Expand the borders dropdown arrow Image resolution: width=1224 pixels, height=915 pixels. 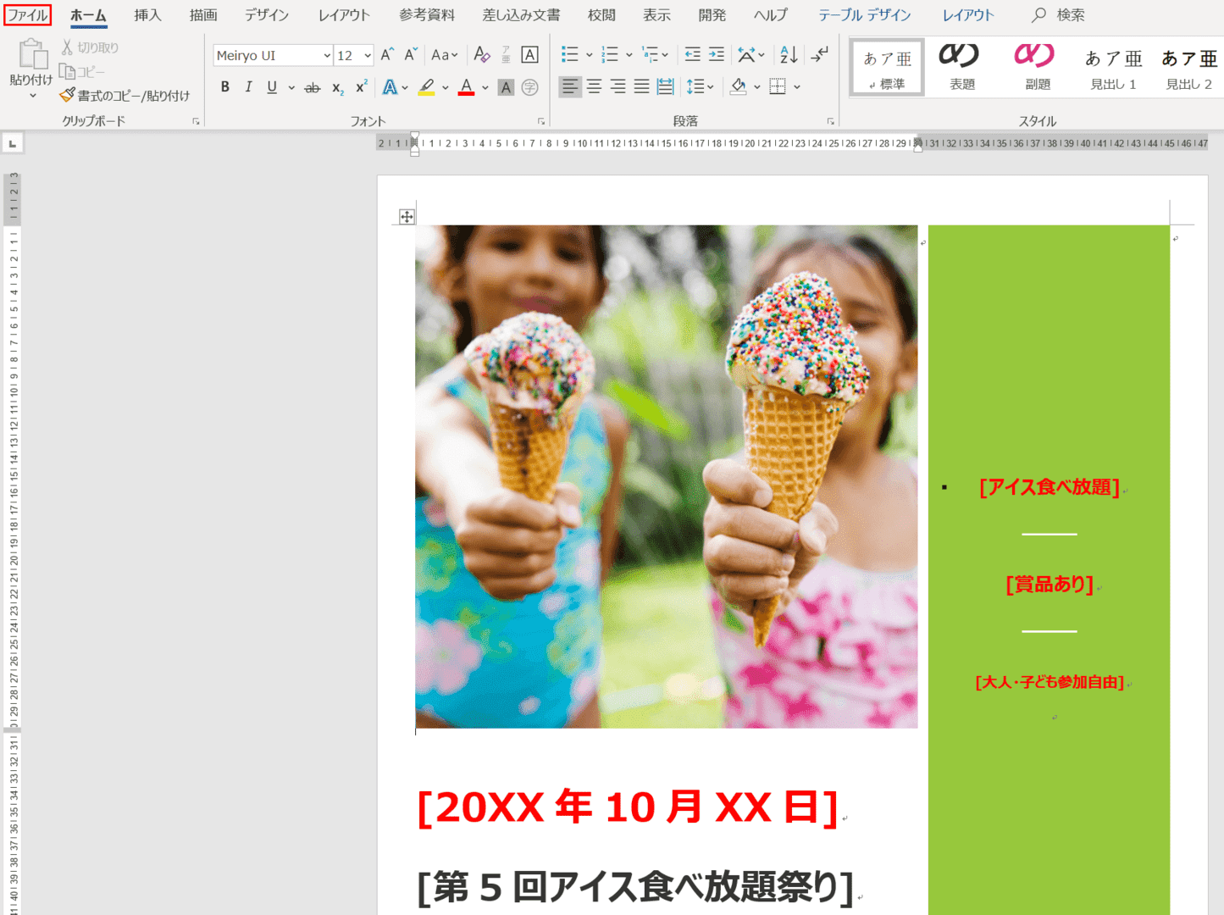[797, 86]
